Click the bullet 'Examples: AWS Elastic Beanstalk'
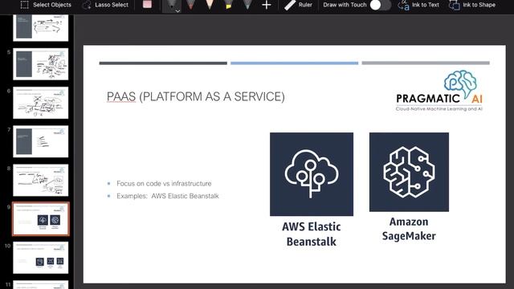The image size is (514, 289). tap(168, 196)
